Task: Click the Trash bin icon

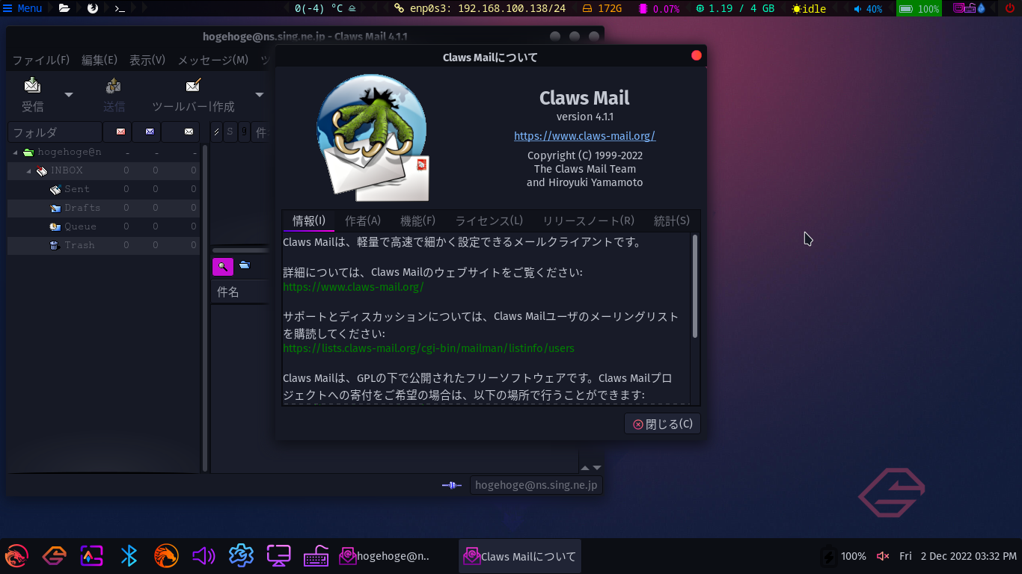Action: tap(55, 245)
